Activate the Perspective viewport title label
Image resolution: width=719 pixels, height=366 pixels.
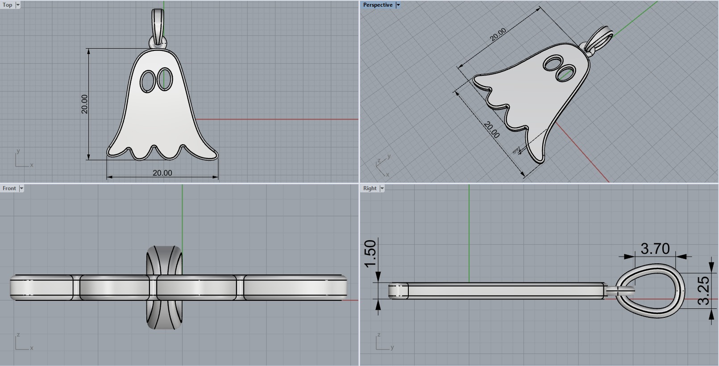pyautogui.click(x=378, y=5)
